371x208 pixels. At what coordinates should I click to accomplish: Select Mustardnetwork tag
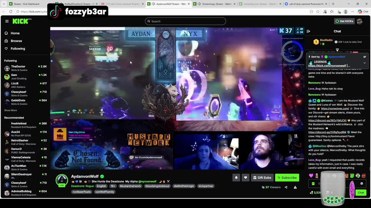point(130,186)
